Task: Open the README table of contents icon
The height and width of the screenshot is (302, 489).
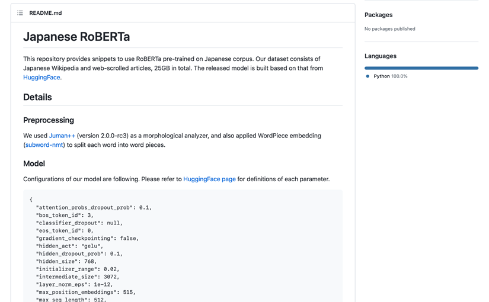Action: tap(20, 13)
